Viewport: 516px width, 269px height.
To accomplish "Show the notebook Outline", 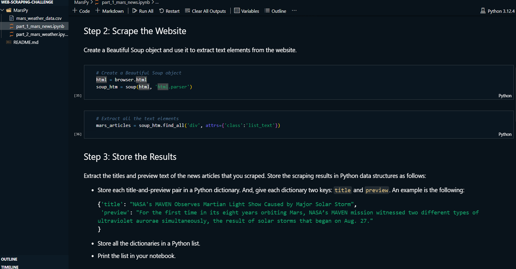I will point(275,11).
